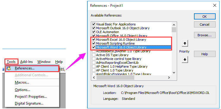Click Browse... to find a reference
This screenshot has width=221, height=109.
click(x=205, y=35)
